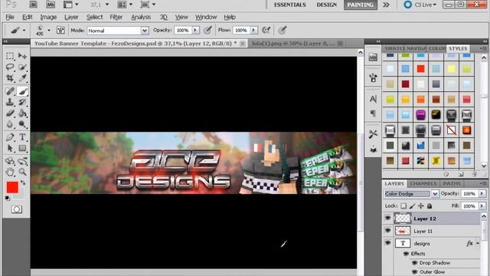Select the Clone Stamp tool
Viewport: 490px width, 276px height.
10,102
